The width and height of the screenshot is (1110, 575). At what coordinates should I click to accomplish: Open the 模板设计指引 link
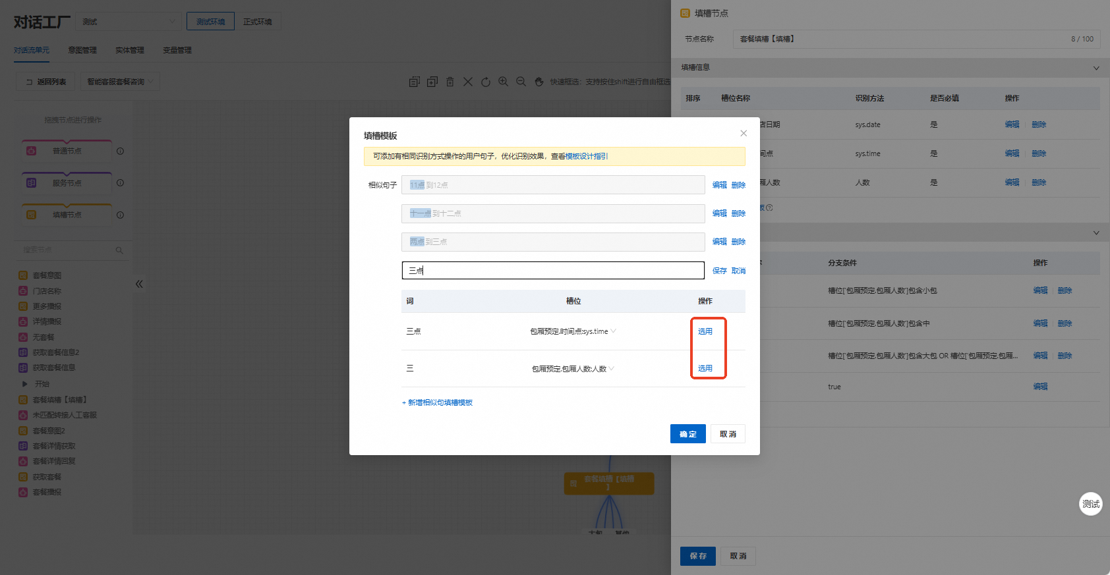(x=587, y=156)
